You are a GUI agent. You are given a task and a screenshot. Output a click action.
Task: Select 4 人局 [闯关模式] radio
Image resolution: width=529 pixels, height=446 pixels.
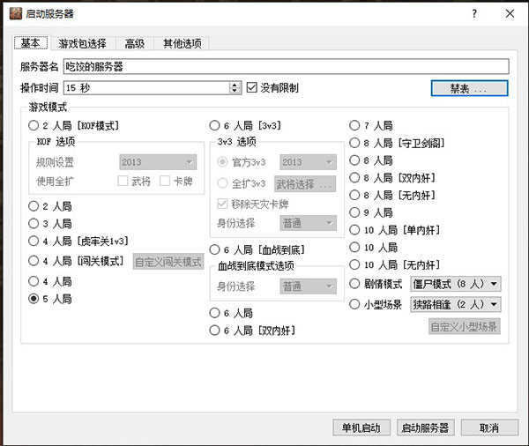point(76,260)
